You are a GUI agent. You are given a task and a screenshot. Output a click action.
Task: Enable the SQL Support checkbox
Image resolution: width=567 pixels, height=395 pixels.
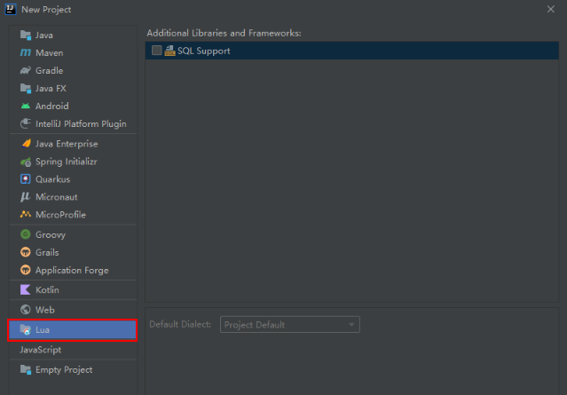point(156,51)
